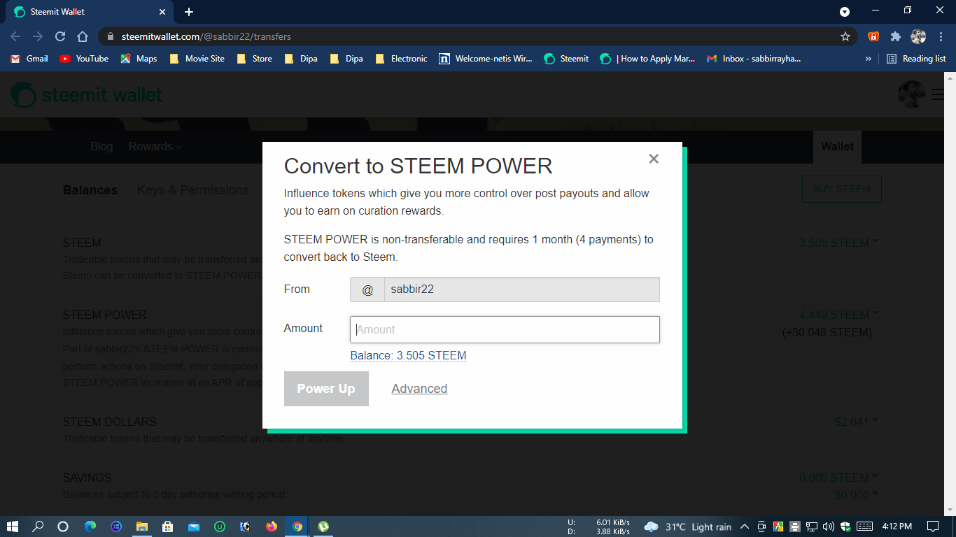Open Windows Security from the tray

pos(845,527)
